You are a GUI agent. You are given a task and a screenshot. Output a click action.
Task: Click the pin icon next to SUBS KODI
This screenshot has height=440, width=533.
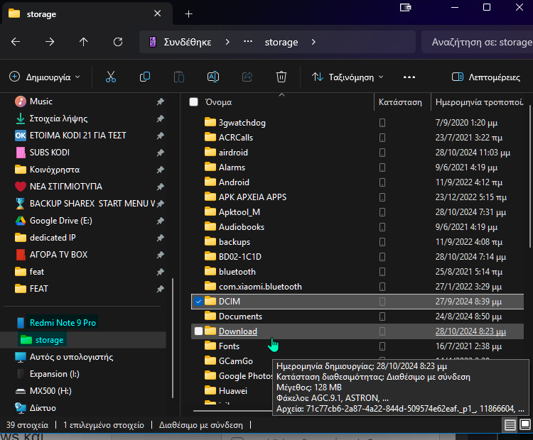pyautogui.click(x=161, y=153)
